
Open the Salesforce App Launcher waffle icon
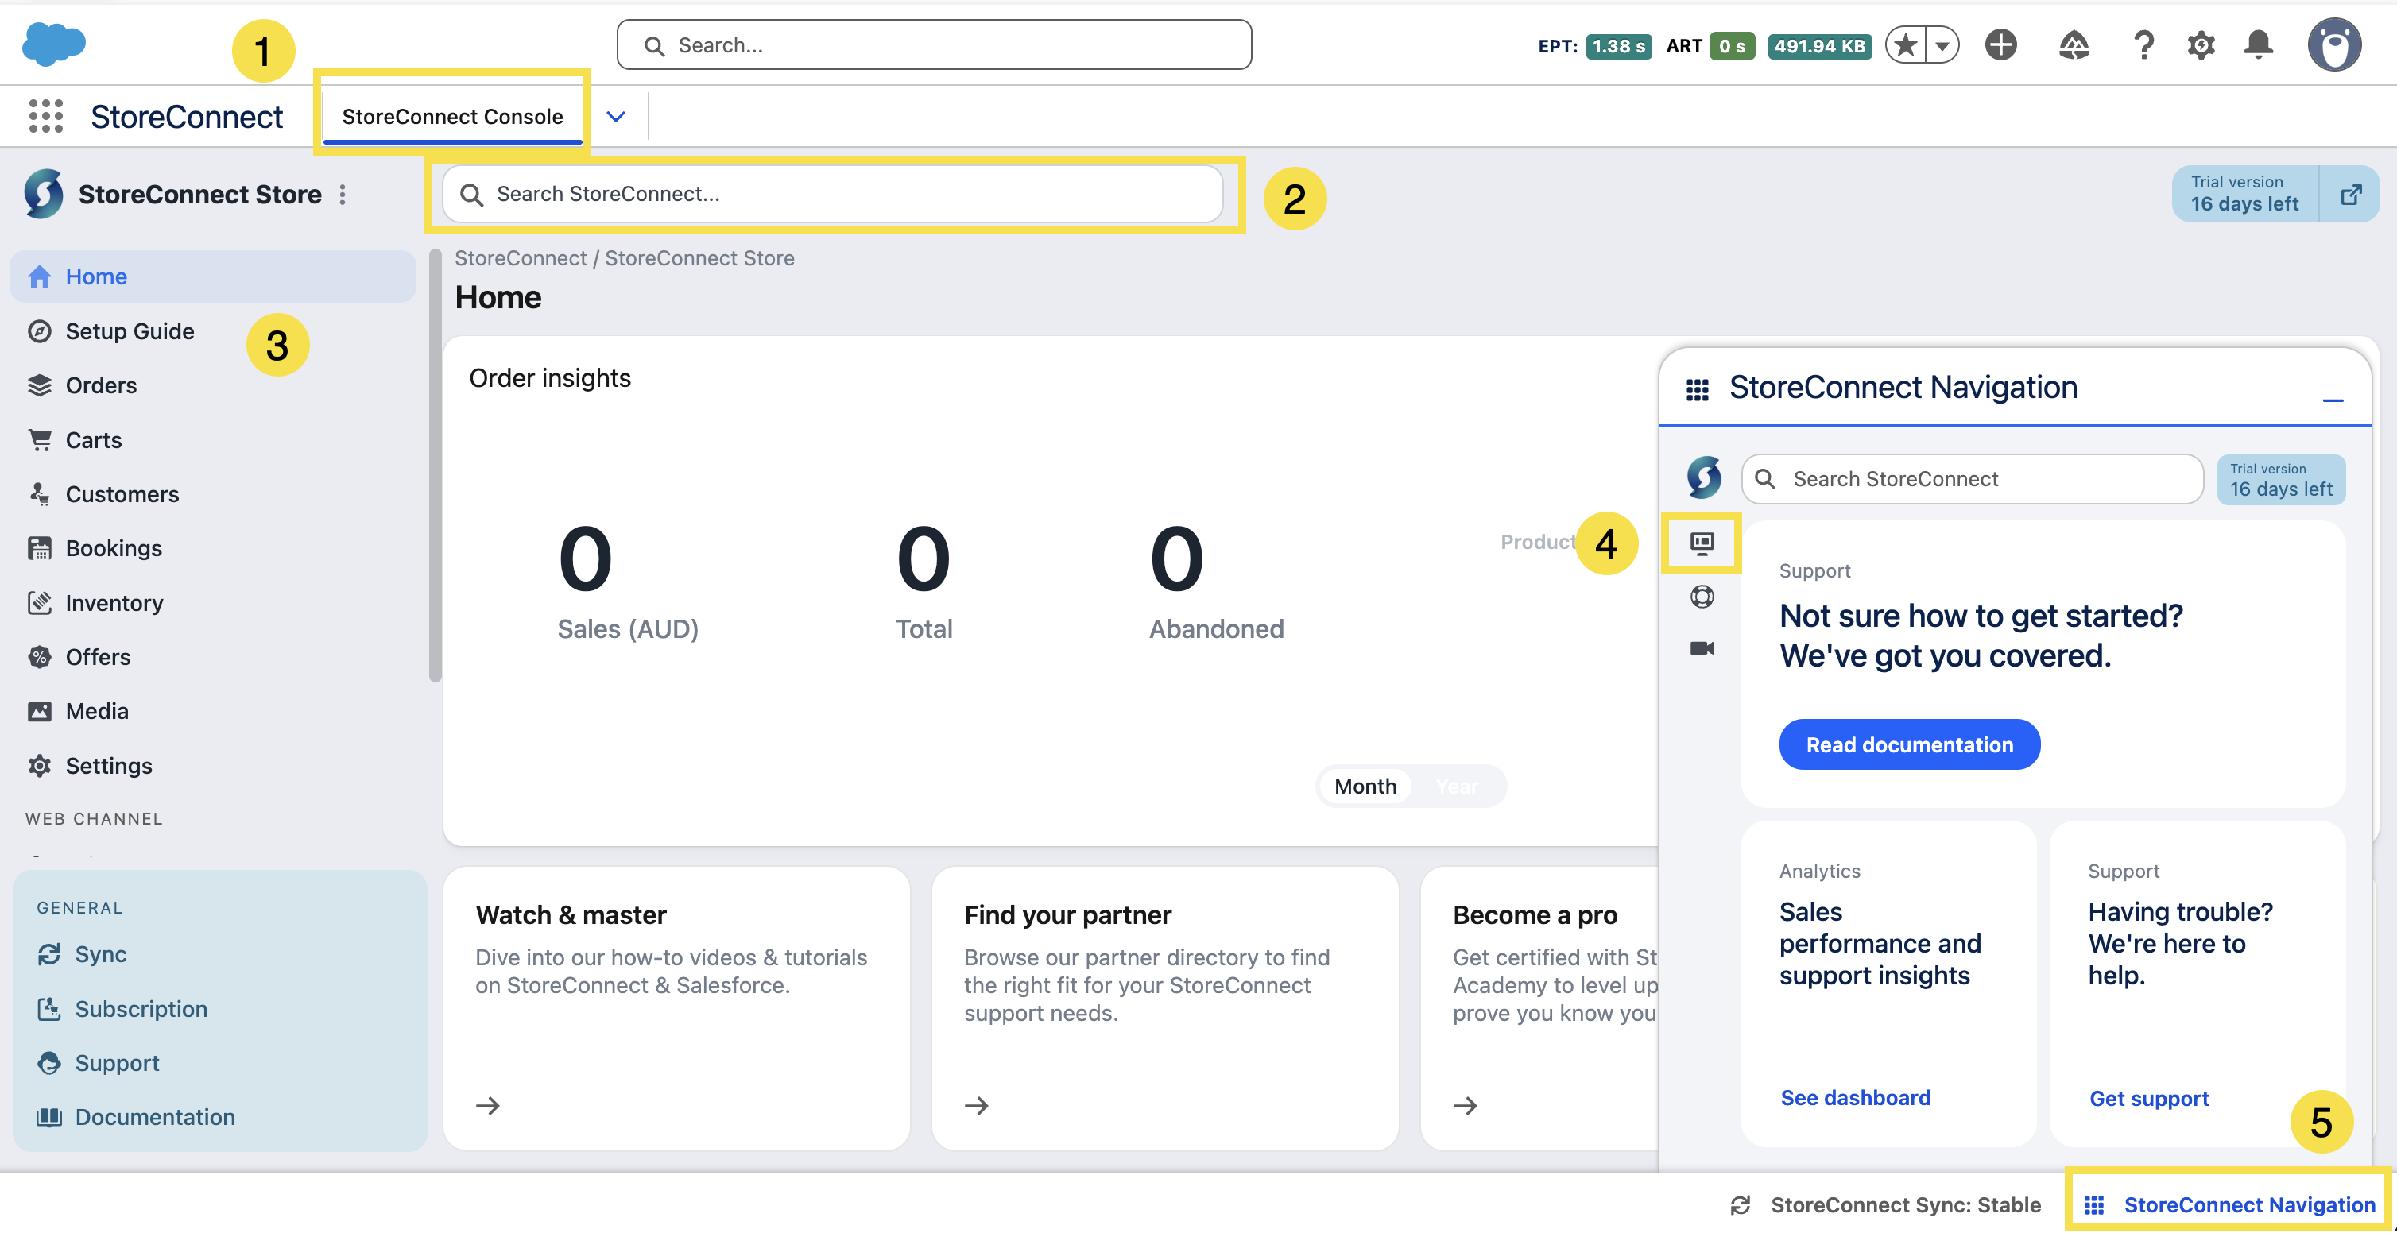[45, 116]
